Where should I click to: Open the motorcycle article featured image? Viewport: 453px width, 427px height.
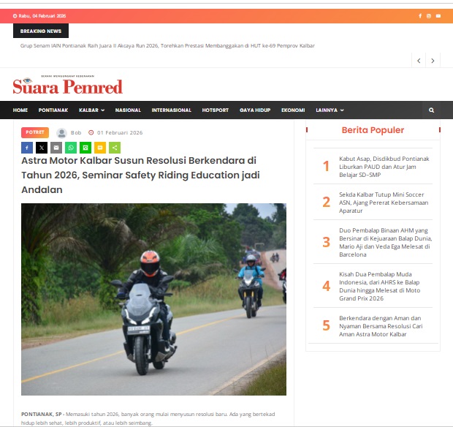(153, 299)
